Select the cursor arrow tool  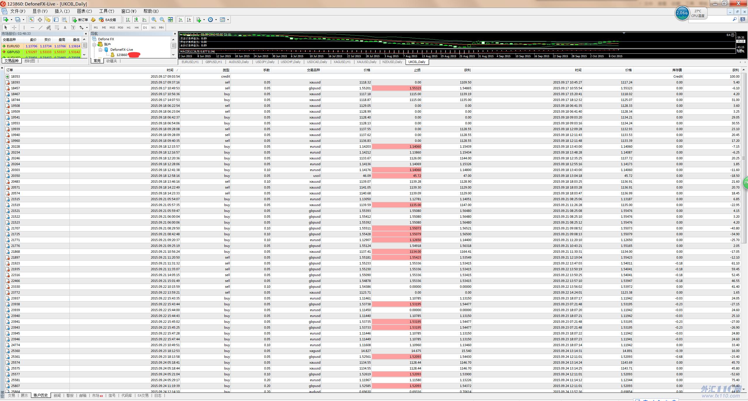coord(6,27)
